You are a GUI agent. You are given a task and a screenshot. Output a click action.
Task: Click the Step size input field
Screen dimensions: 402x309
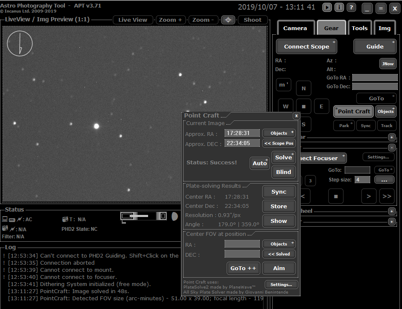point(362,180)
